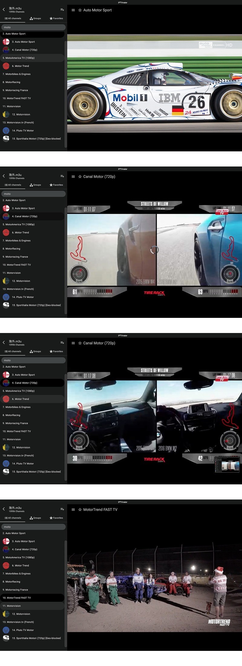242x666 pixels.
Task: Click Pluto TV Motor icon in MotorTrend FAST TV window
Action: coord(6,630)
